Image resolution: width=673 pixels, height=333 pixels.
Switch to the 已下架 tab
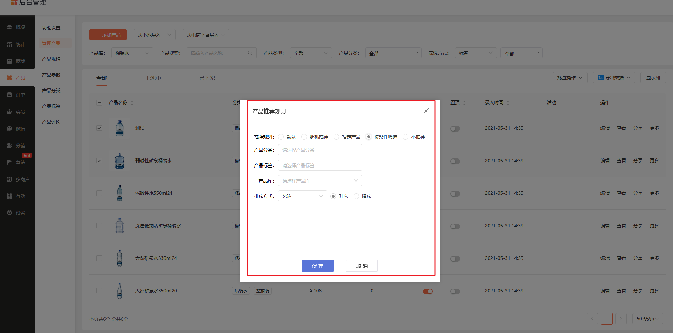(x=207, y=78)
